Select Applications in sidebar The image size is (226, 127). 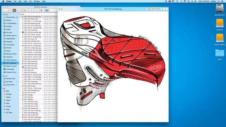[x=10, y=38]
